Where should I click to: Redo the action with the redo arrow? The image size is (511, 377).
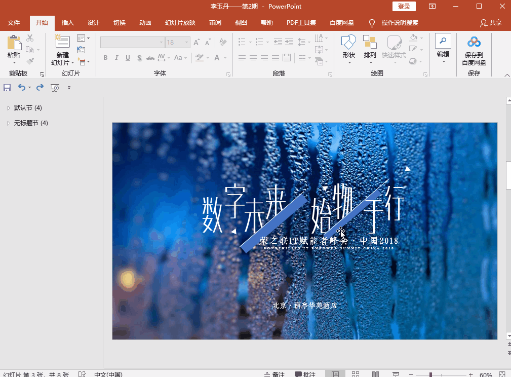click(x=40, y=87)
